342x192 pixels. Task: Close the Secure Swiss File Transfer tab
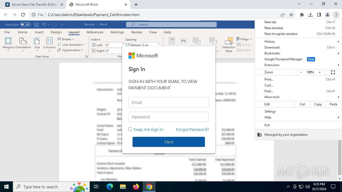coord(62,5)
